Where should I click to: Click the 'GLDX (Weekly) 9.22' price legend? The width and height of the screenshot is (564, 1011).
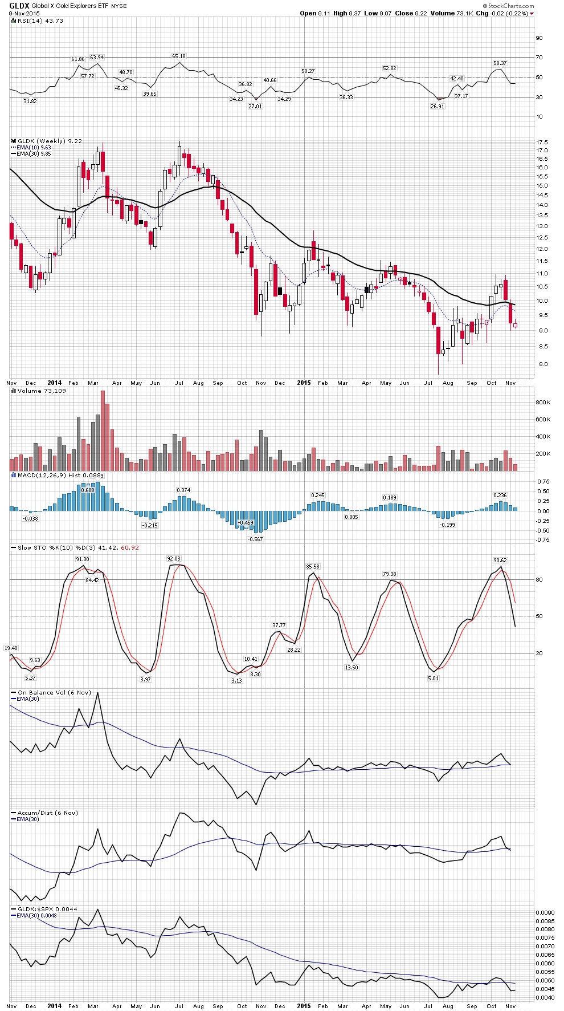pos(50,141)
